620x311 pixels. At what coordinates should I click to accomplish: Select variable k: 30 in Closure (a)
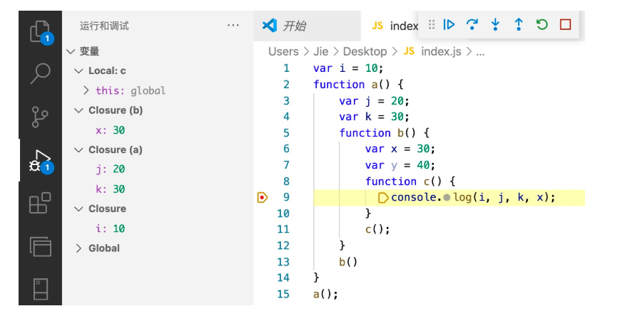point(111,189)
